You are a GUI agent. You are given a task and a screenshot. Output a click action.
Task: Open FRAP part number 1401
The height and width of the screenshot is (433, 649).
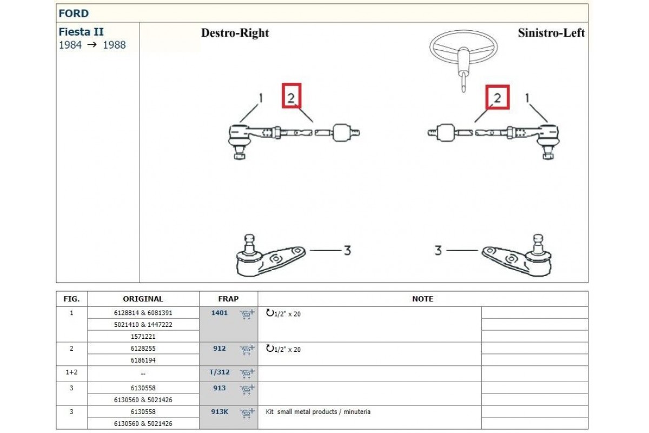click(219, 313)
